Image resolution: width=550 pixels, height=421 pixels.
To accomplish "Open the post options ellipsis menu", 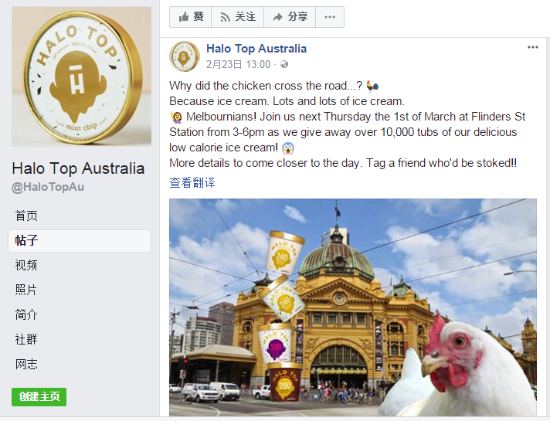I will click(532, 47).
